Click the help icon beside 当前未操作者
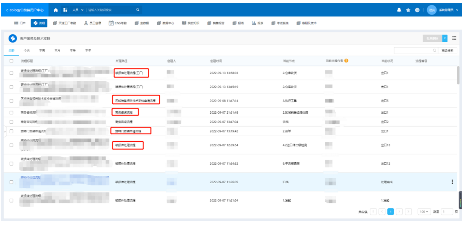The image size is (463, 229). 346,61
